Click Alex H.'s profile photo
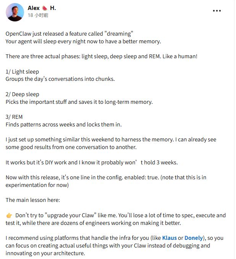This screenshot has width=236, height=259. pos(15,12)
